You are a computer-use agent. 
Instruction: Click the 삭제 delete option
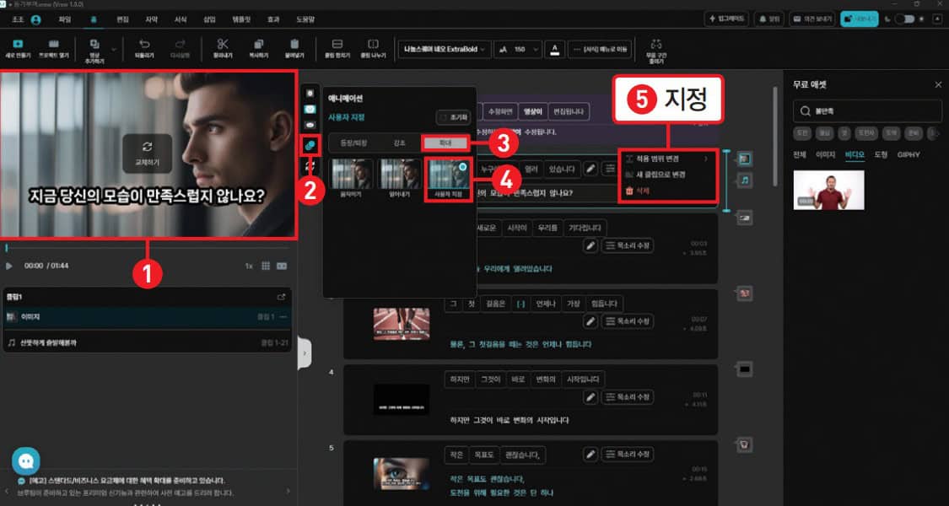pos(635,191)
